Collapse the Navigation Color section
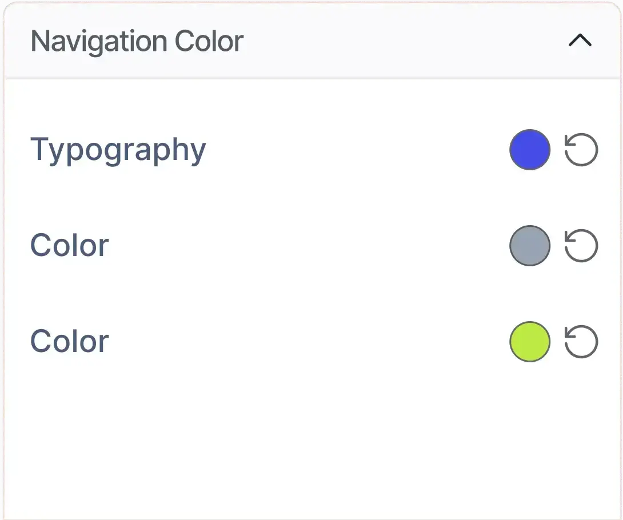 coord(580,41)
